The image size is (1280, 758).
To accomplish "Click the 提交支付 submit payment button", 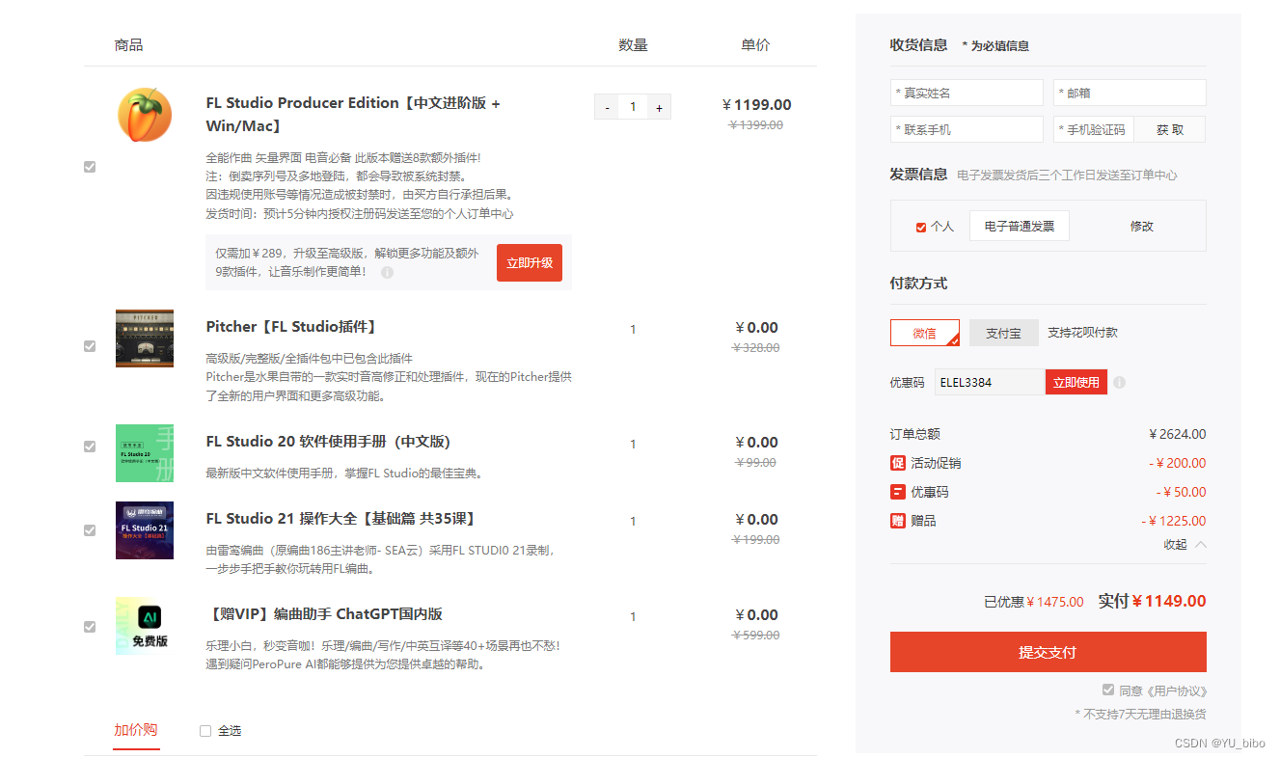I will coord(1048,652).
